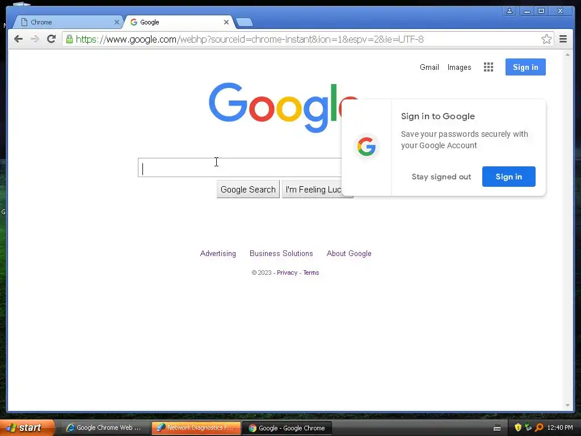Reload the current Google page
Image resolution: width=581 pixels, height=436 pixels.
pyautogui.click(x=52, y=39)
